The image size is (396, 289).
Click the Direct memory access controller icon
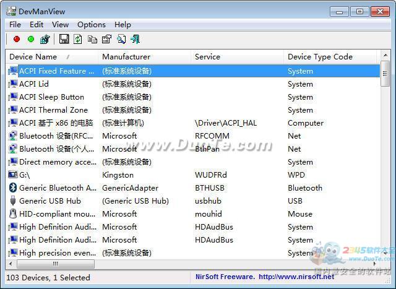(x=13, y=162)
